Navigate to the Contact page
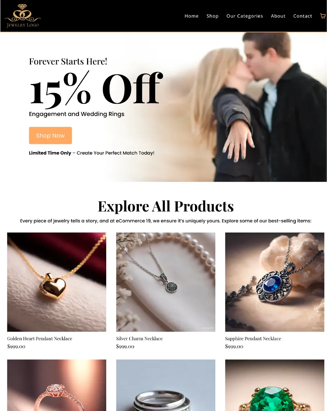The image size is (327, 411). (302, 16)
